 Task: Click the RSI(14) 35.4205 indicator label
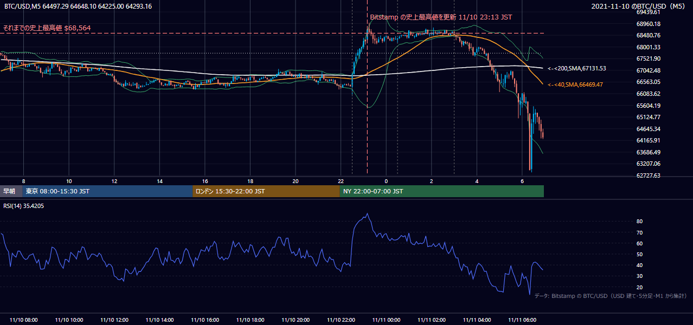click(x=24, y=206)
